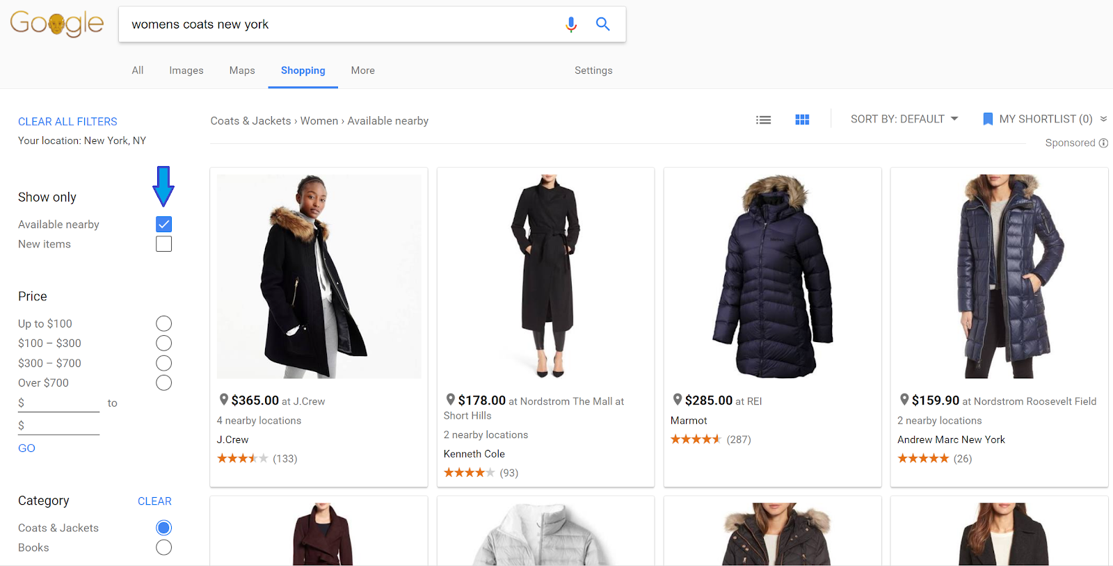Click the Google logo
1113x566 pixels.
pos(57,24)
